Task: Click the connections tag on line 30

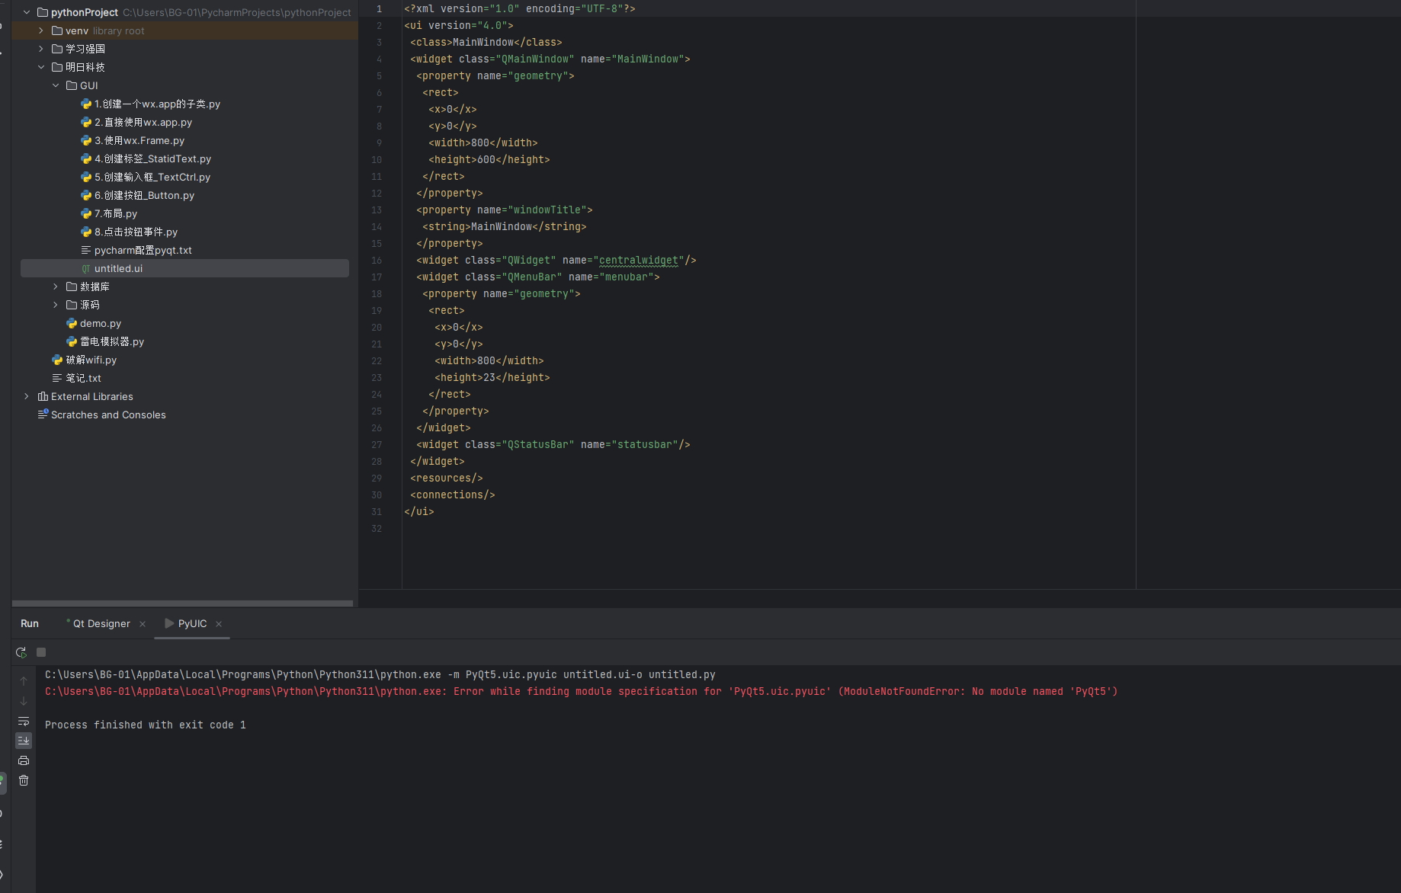Action: point(453,495)
